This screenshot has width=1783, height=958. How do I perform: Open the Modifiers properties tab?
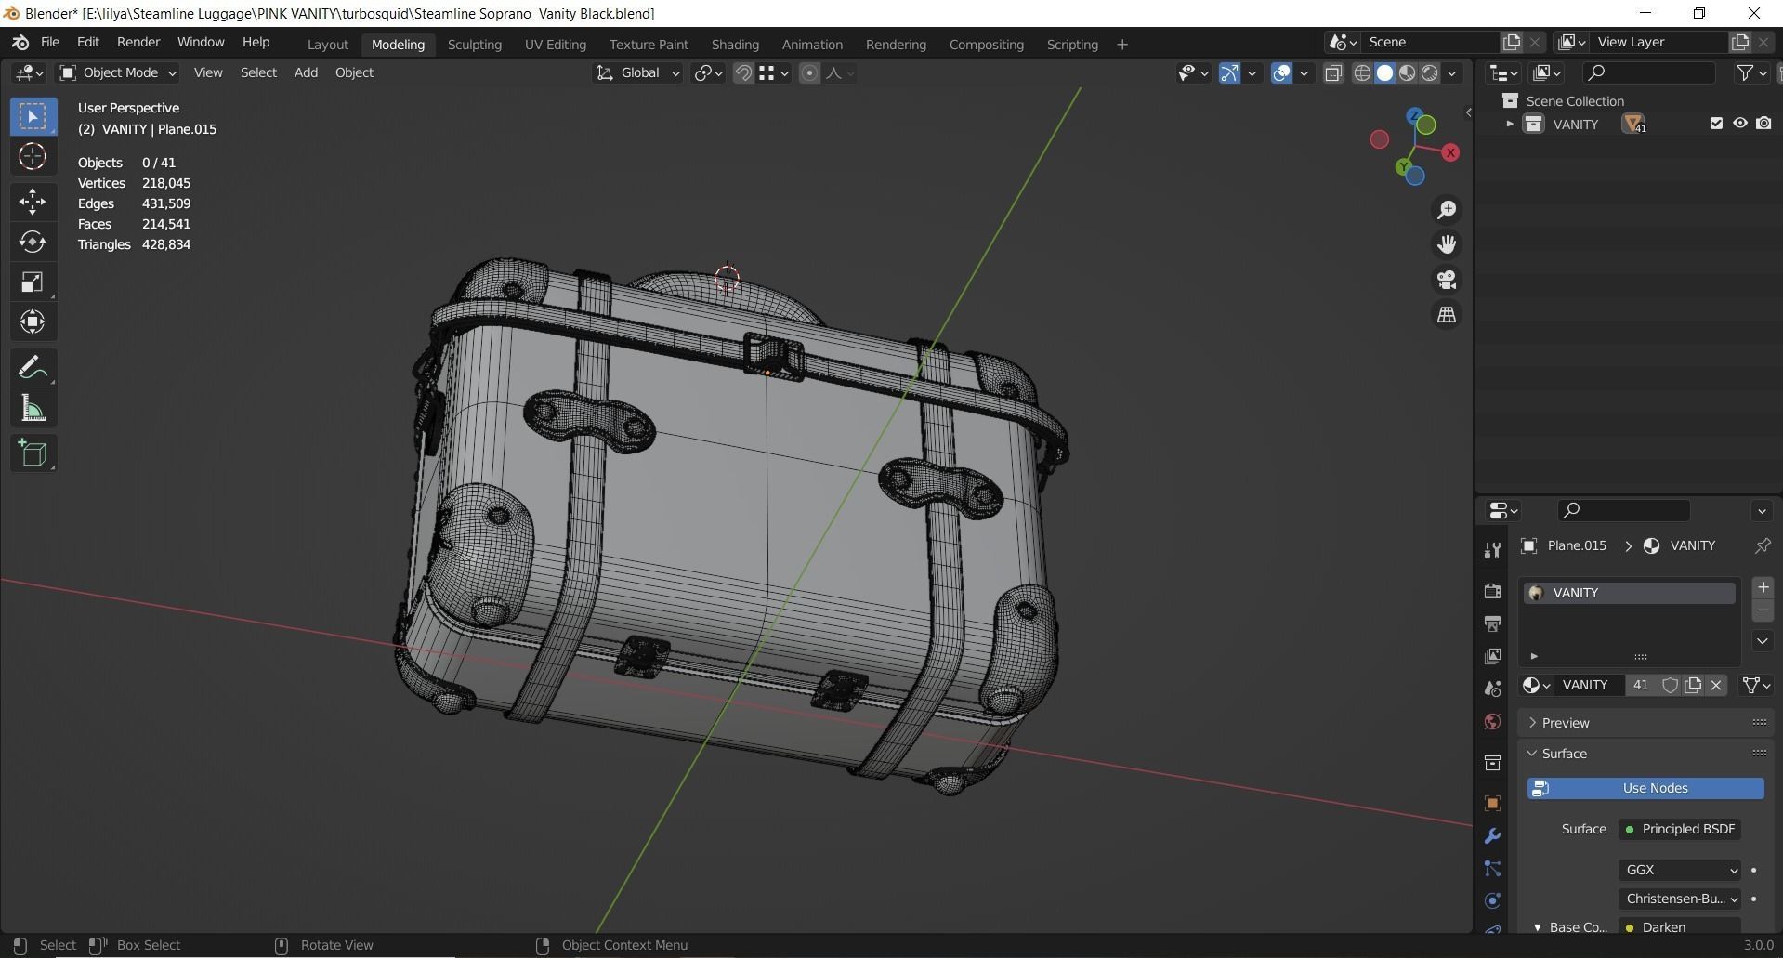1492,836
